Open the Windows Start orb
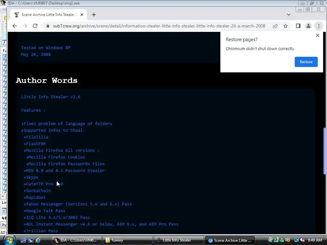The width and height of the screenshot is (327, 245). coord(9,240)
